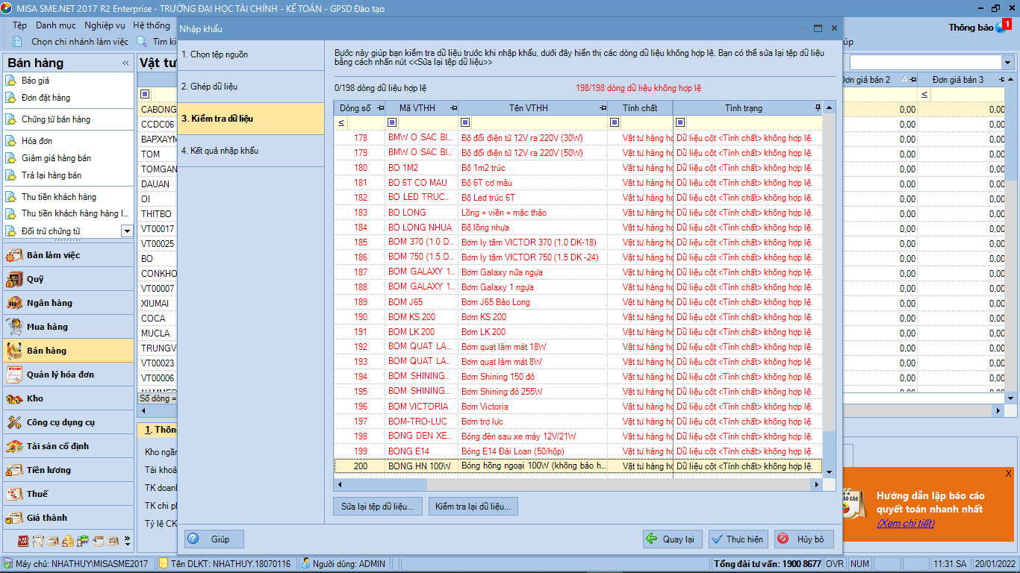
Task: Click the Kiểm tra lại dữ liệu button
Action: [473, 507]
